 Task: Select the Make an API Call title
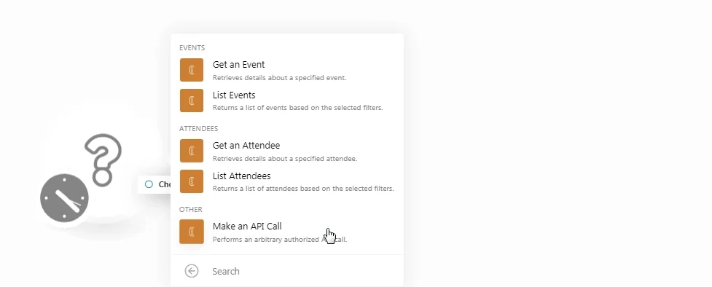[247, 226]
